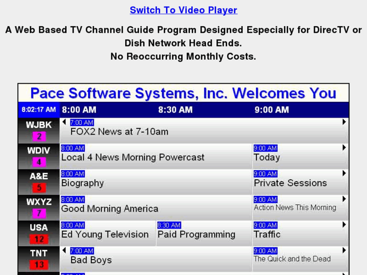The image size is (367, 275).
Task: Click the WDIV channel name
Action: 39,150
